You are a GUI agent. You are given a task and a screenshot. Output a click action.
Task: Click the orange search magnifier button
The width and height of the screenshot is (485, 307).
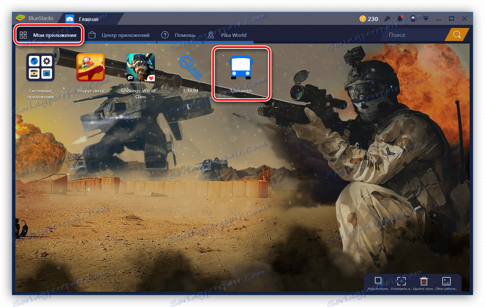click(x=457, y=34)
